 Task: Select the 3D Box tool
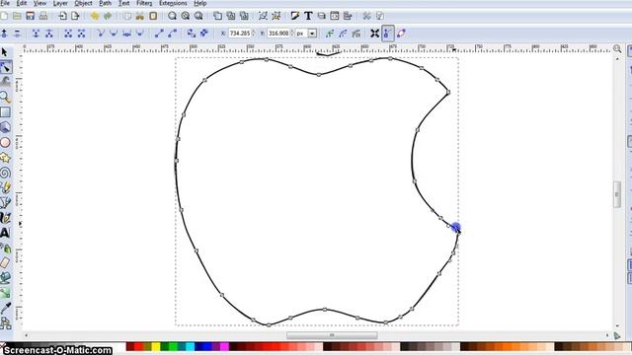click(x=5, y=127)
